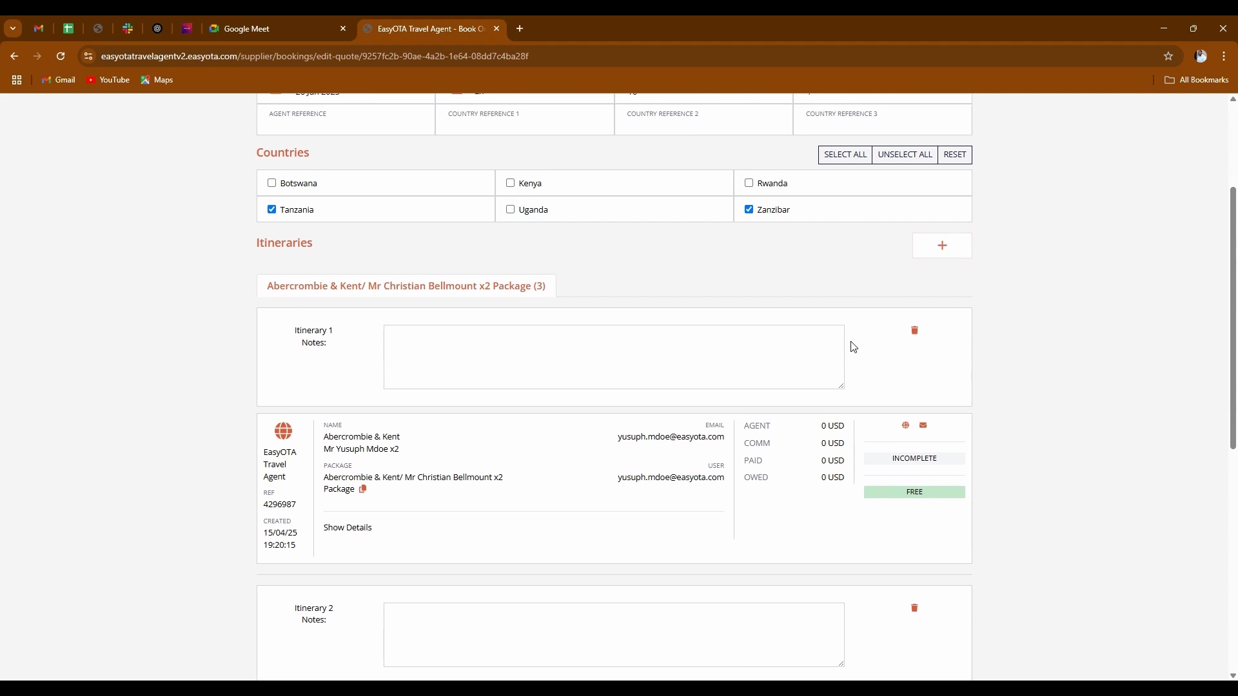Select the Abercrombie & Kent package itinerary tab
The width and height of the screenshot is (1238, 696).
point(406,286)
